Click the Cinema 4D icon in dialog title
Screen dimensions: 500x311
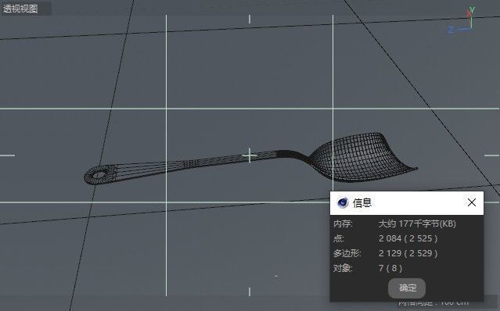(x=343, y=202)
